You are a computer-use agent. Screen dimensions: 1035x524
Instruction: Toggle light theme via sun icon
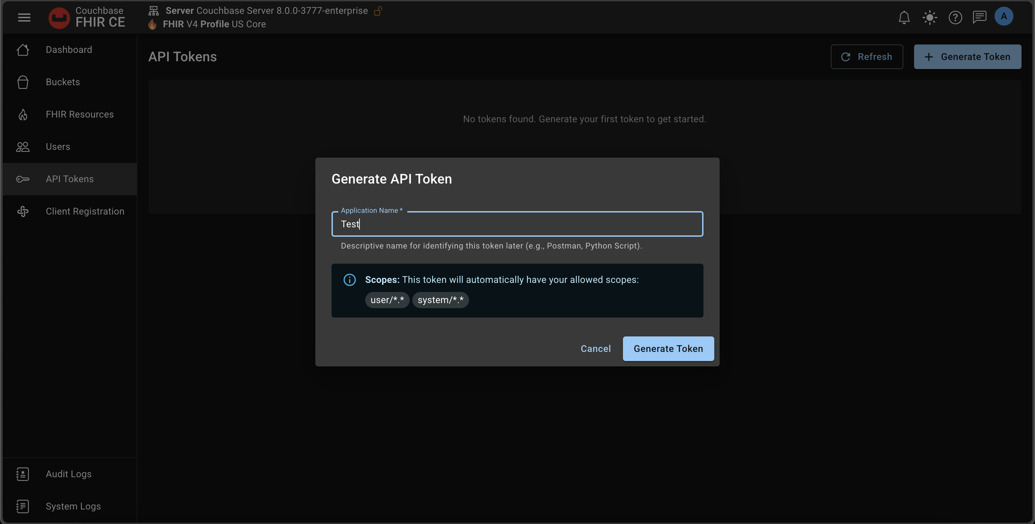tap(930, 17)
